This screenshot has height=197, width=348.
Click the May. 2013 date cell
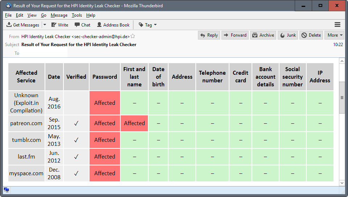(54, 140)
